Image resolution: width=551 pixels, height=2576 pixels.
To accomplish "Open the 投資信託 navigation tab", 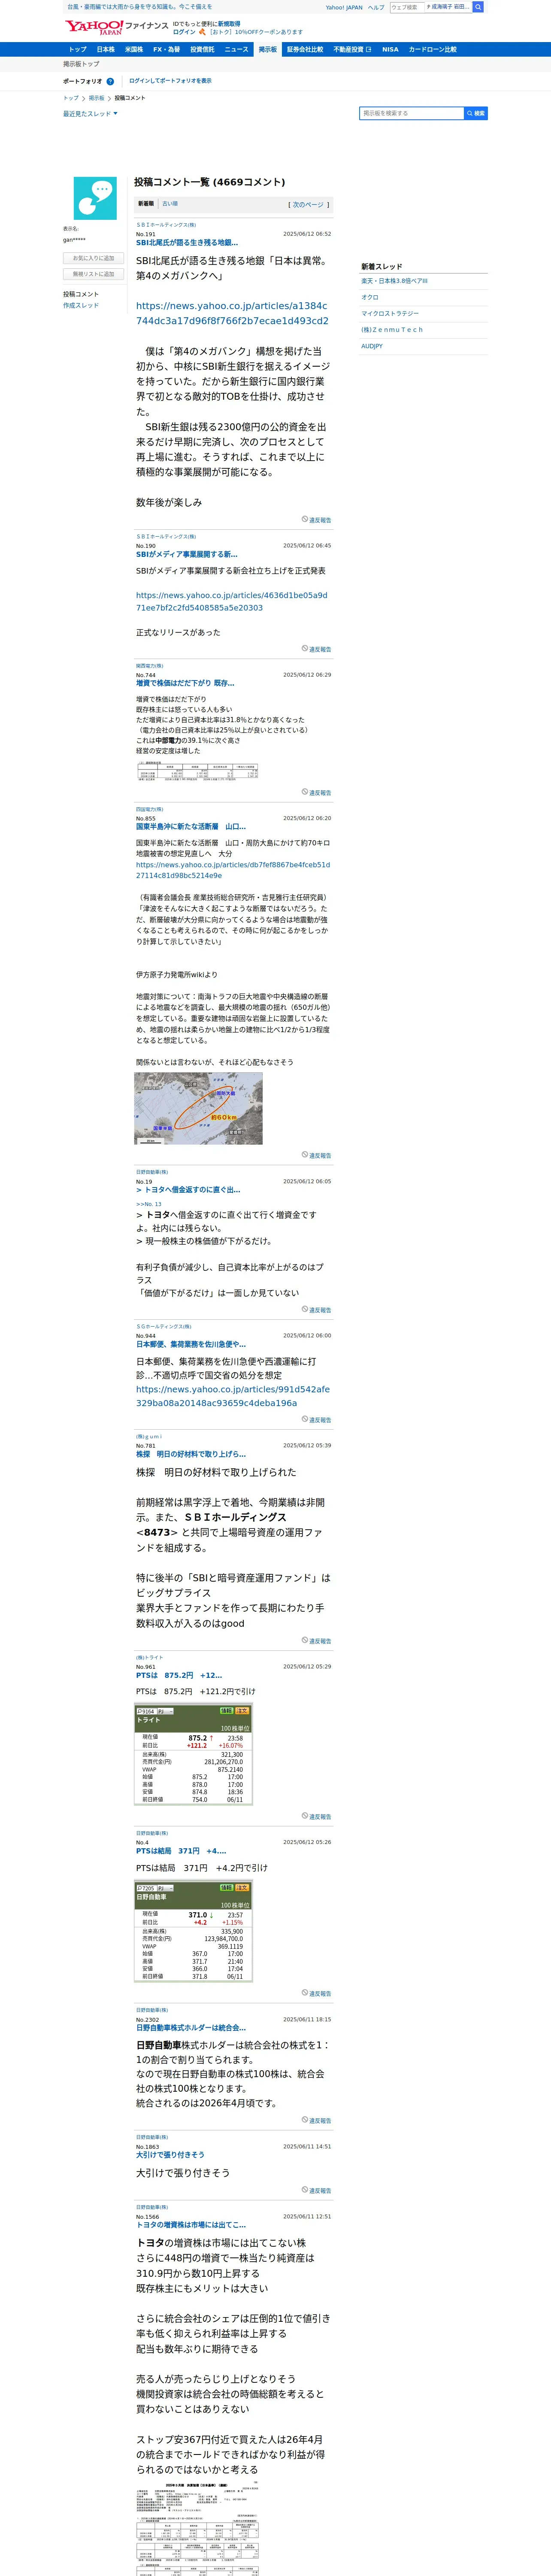I will pyautogui.click(x=202, y=49).
